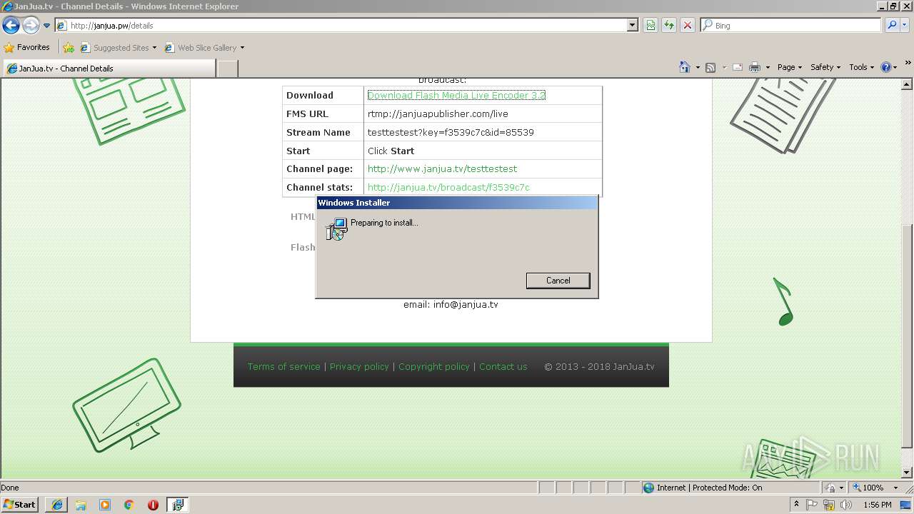The image size is (914, 514).
Task: Click the search magnifier button
Action: (x=891, y=26)
